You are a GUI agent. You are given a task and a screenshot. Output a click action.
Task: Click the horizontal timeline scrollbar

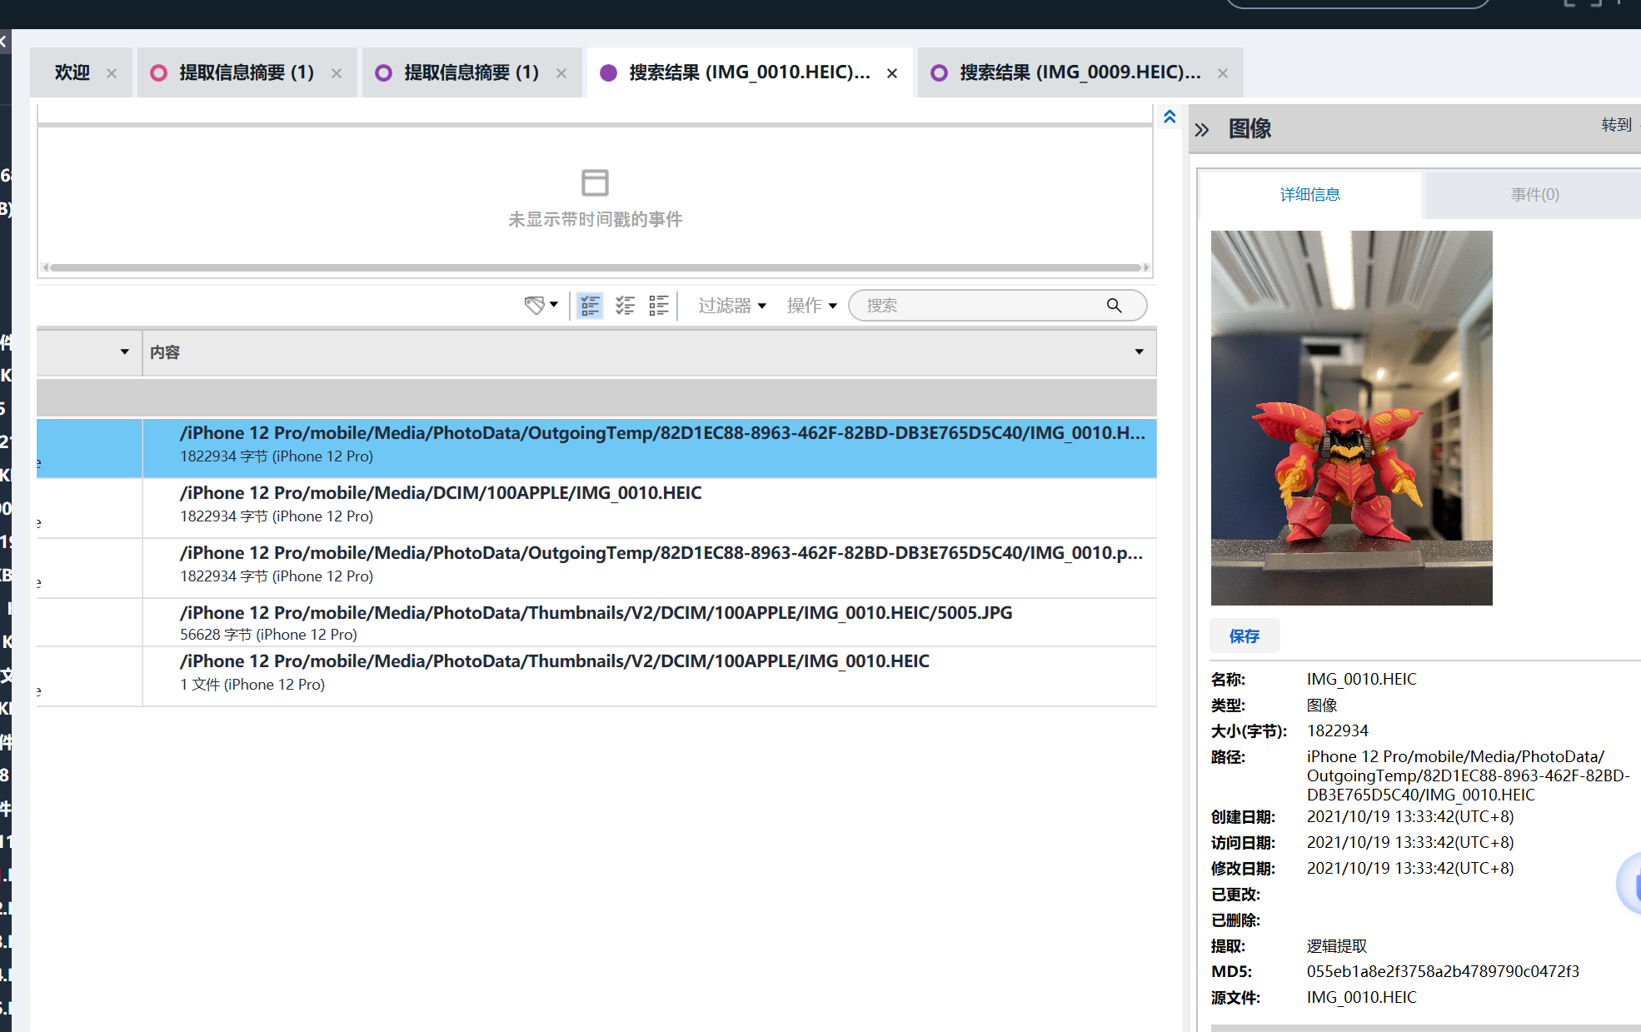click(595, 267)
